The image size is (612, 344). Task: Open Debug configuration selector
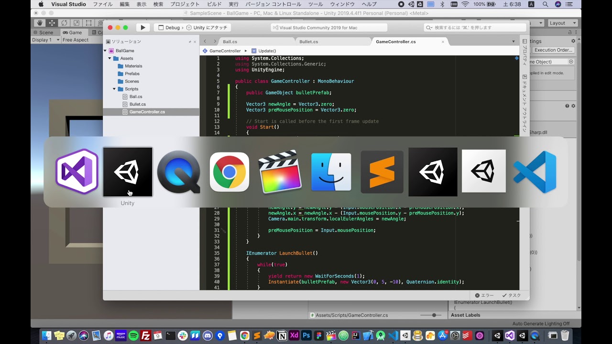169,28
